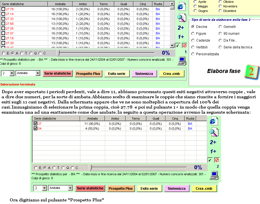
Task: Click the Serie statistiche button in upper panel
Action: coord(58,74)
